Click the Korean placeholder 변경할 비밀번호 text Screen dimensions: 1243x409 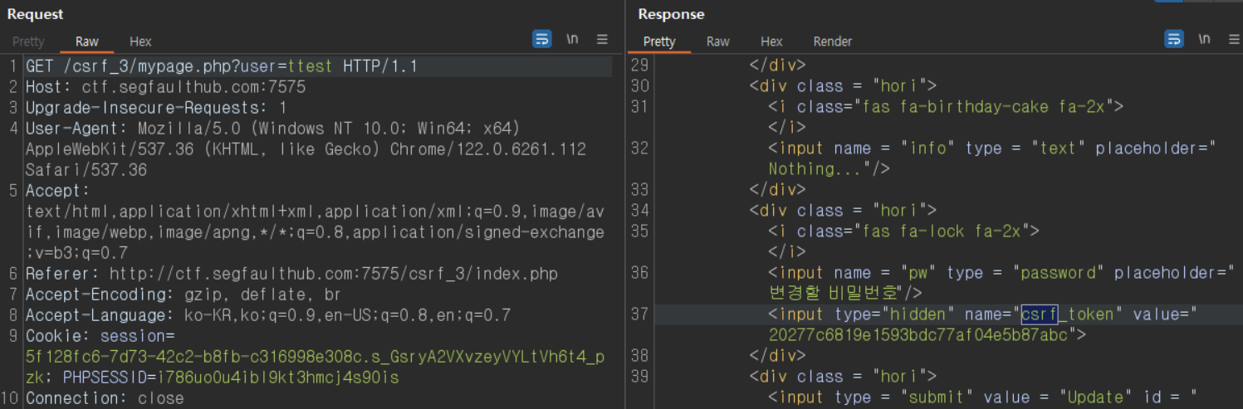(x=834, y=293)
